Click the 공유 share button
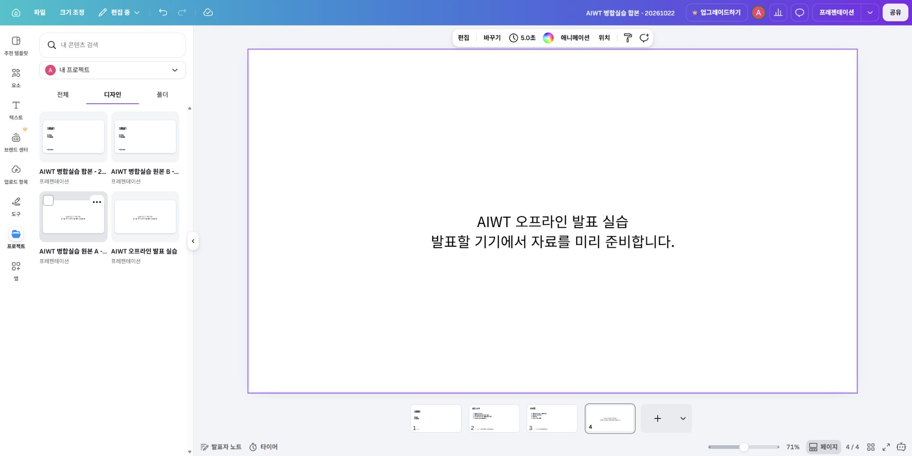The height and width of the screenshot is (456, 912). click(895, 13)
